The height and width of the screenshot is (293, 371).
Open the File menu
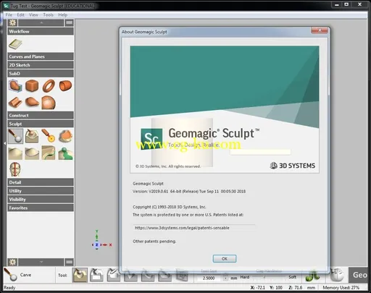[9, 15]
